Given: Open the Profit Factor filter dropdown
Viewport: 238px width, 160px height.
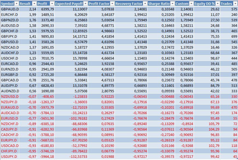Looking at the screenshot, I should tap(112, 4).
